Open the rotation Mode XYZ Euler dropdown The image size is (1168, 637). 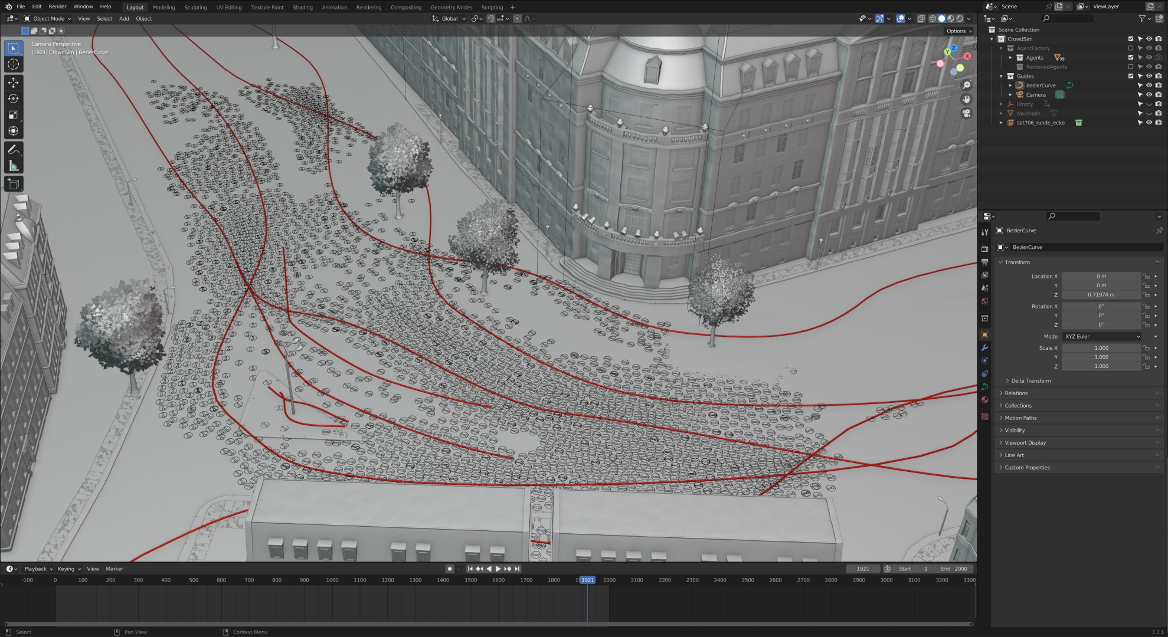pyautogui.click(x=1101, y=336)
